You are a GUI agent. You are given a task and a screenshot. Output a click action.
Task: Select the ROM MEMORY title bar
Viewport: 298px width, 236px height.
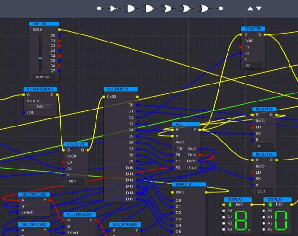[40, 89]
